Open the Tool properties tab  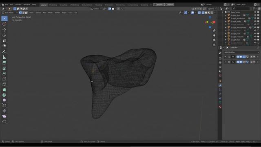[220, 53]
